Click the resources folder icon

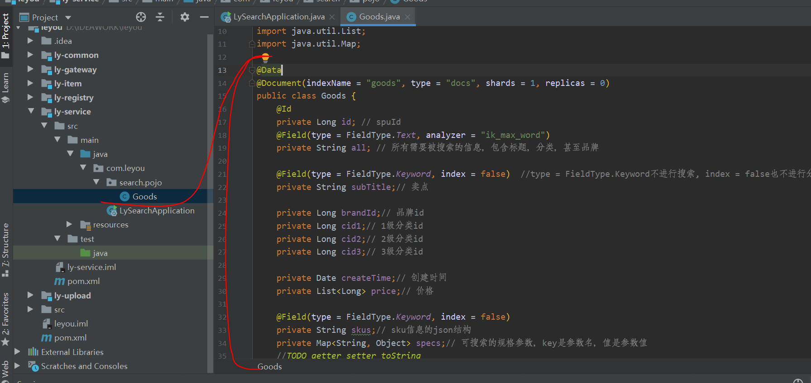coord(86,225)
